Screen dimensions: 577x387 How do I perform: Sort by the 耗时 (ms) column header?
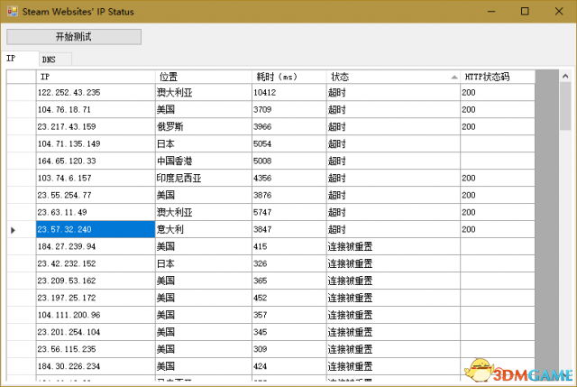(288, 77)
